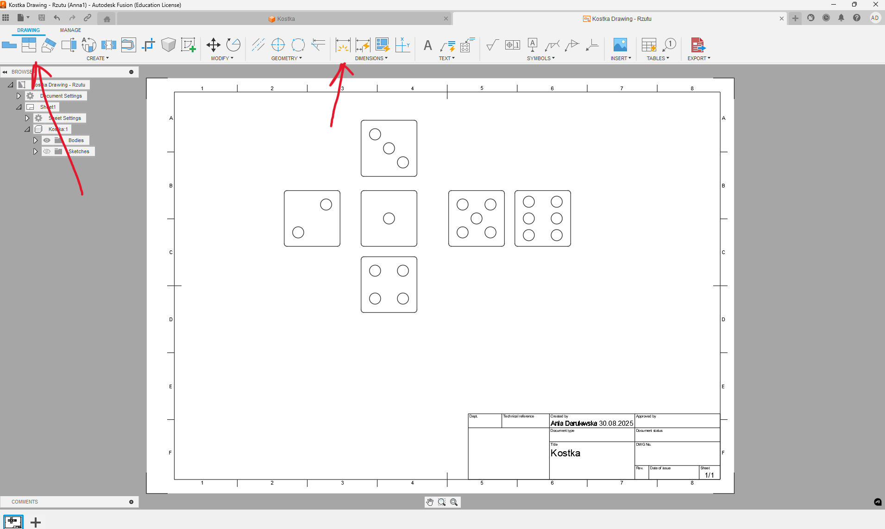Select the Dimension tool
Screen dimensions: 885x529
(x=343, y=45)
